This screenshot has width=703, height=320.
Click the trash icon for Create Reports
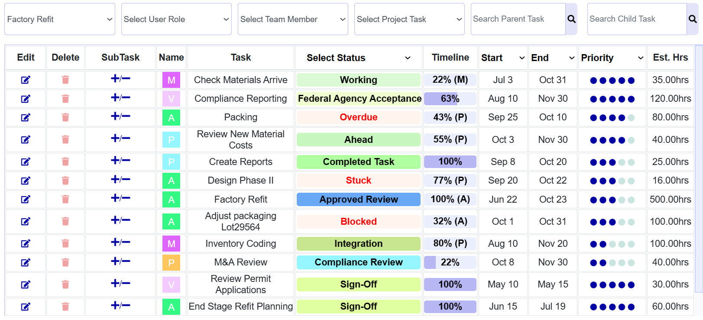65,162
